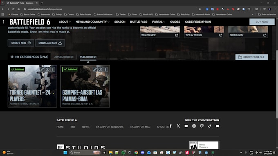278x156 pixels.
Task: Open the Twitch icon in the footer
Action: coord(202,126)
